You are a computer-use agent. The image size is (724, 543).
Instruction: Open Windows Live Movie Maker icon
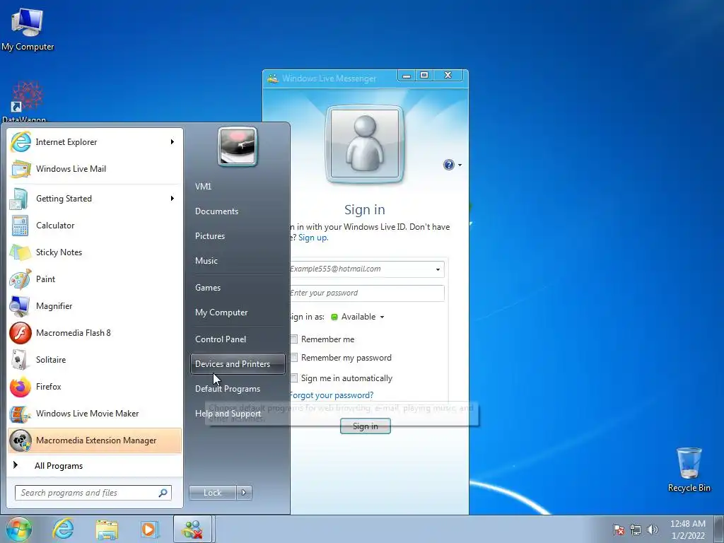point(20,414)
